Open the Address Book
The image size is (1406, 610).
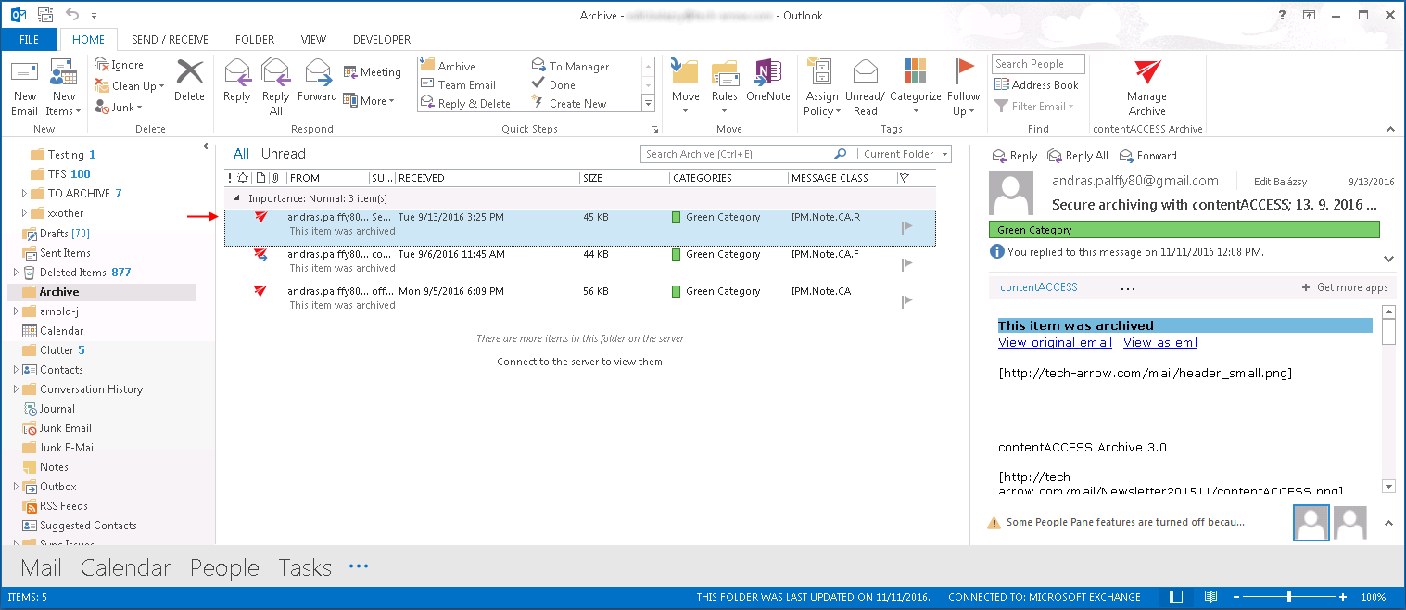pyautogui.click(x=1036, y=84)
